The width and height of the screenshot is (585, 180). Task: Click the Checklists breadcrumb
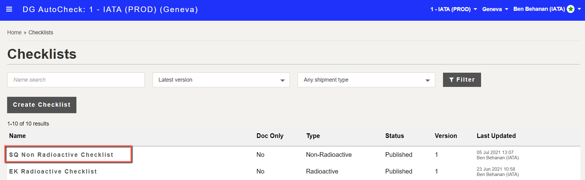41,32
